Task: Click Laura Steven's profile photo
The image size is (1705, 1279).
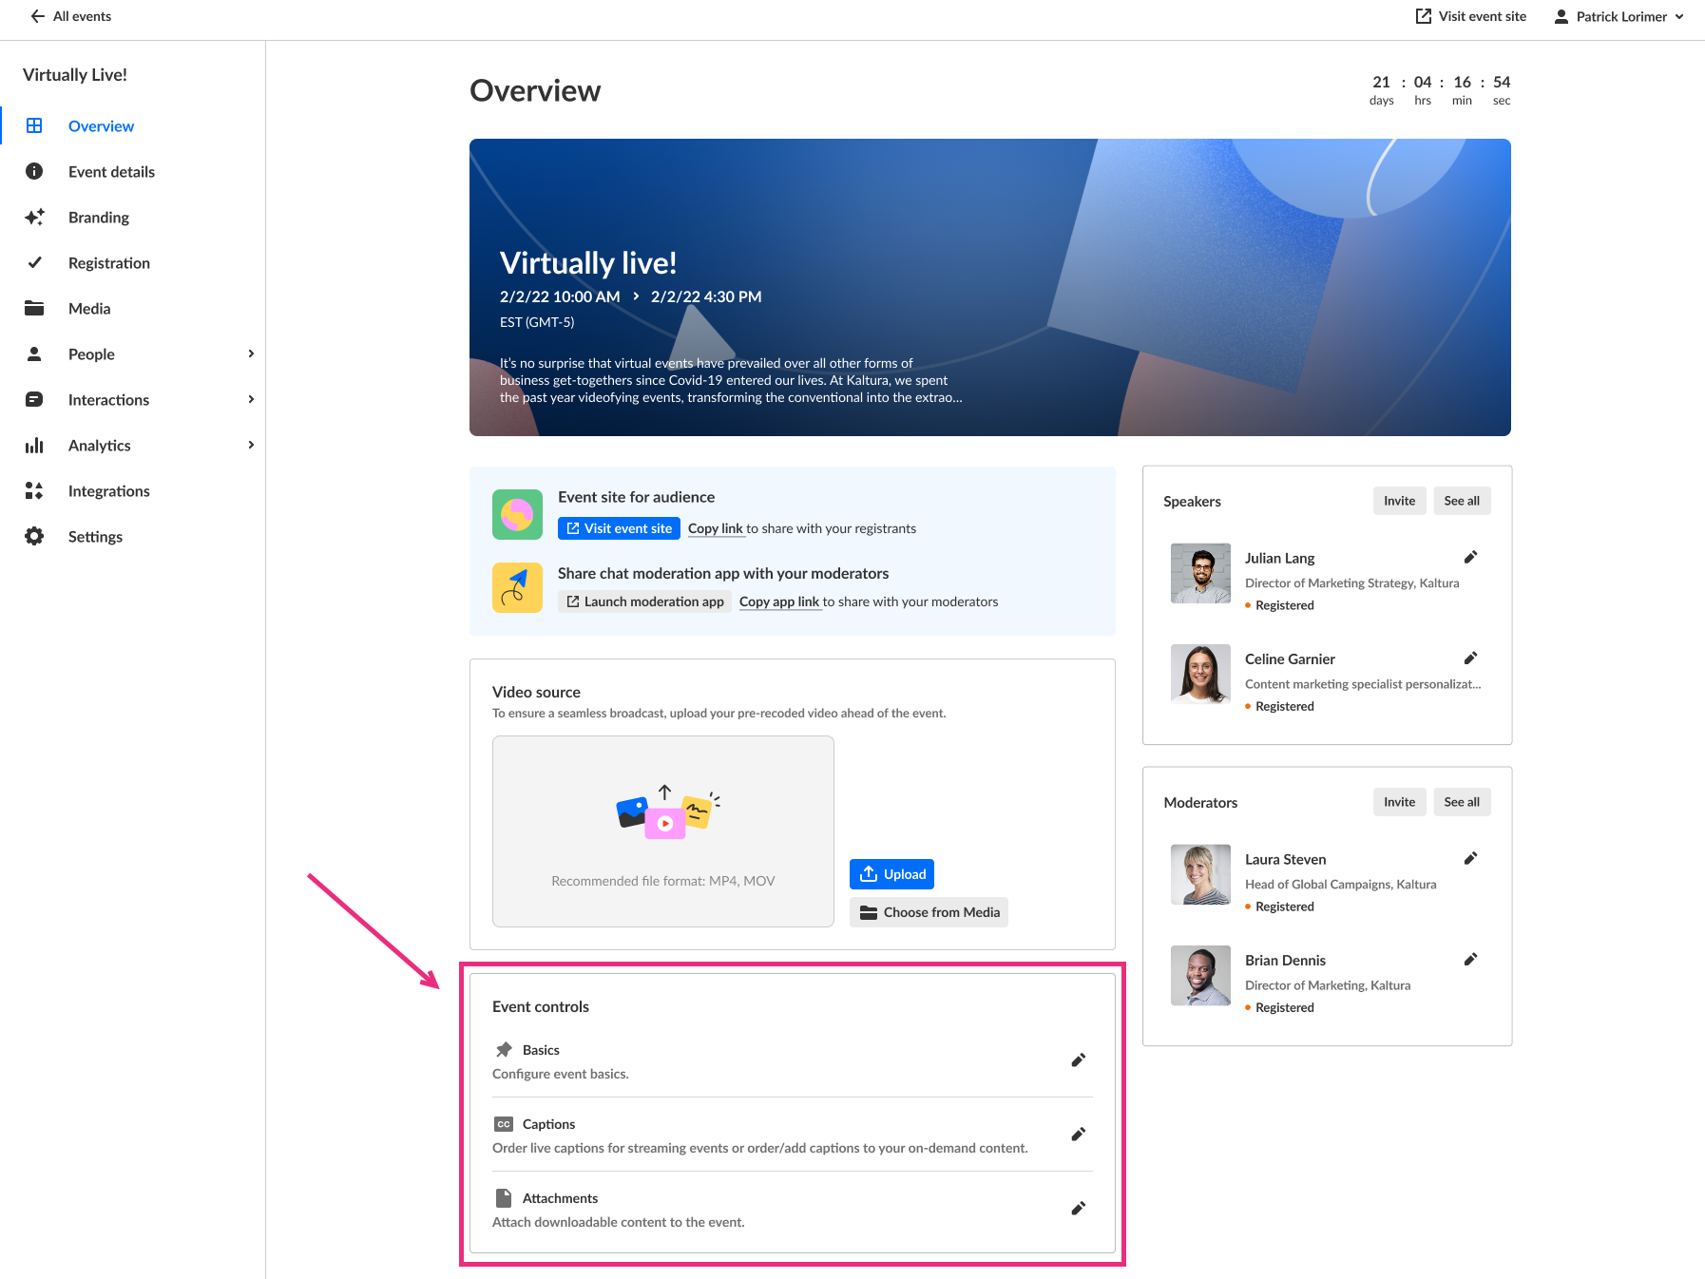Action: pos(1200,874)
